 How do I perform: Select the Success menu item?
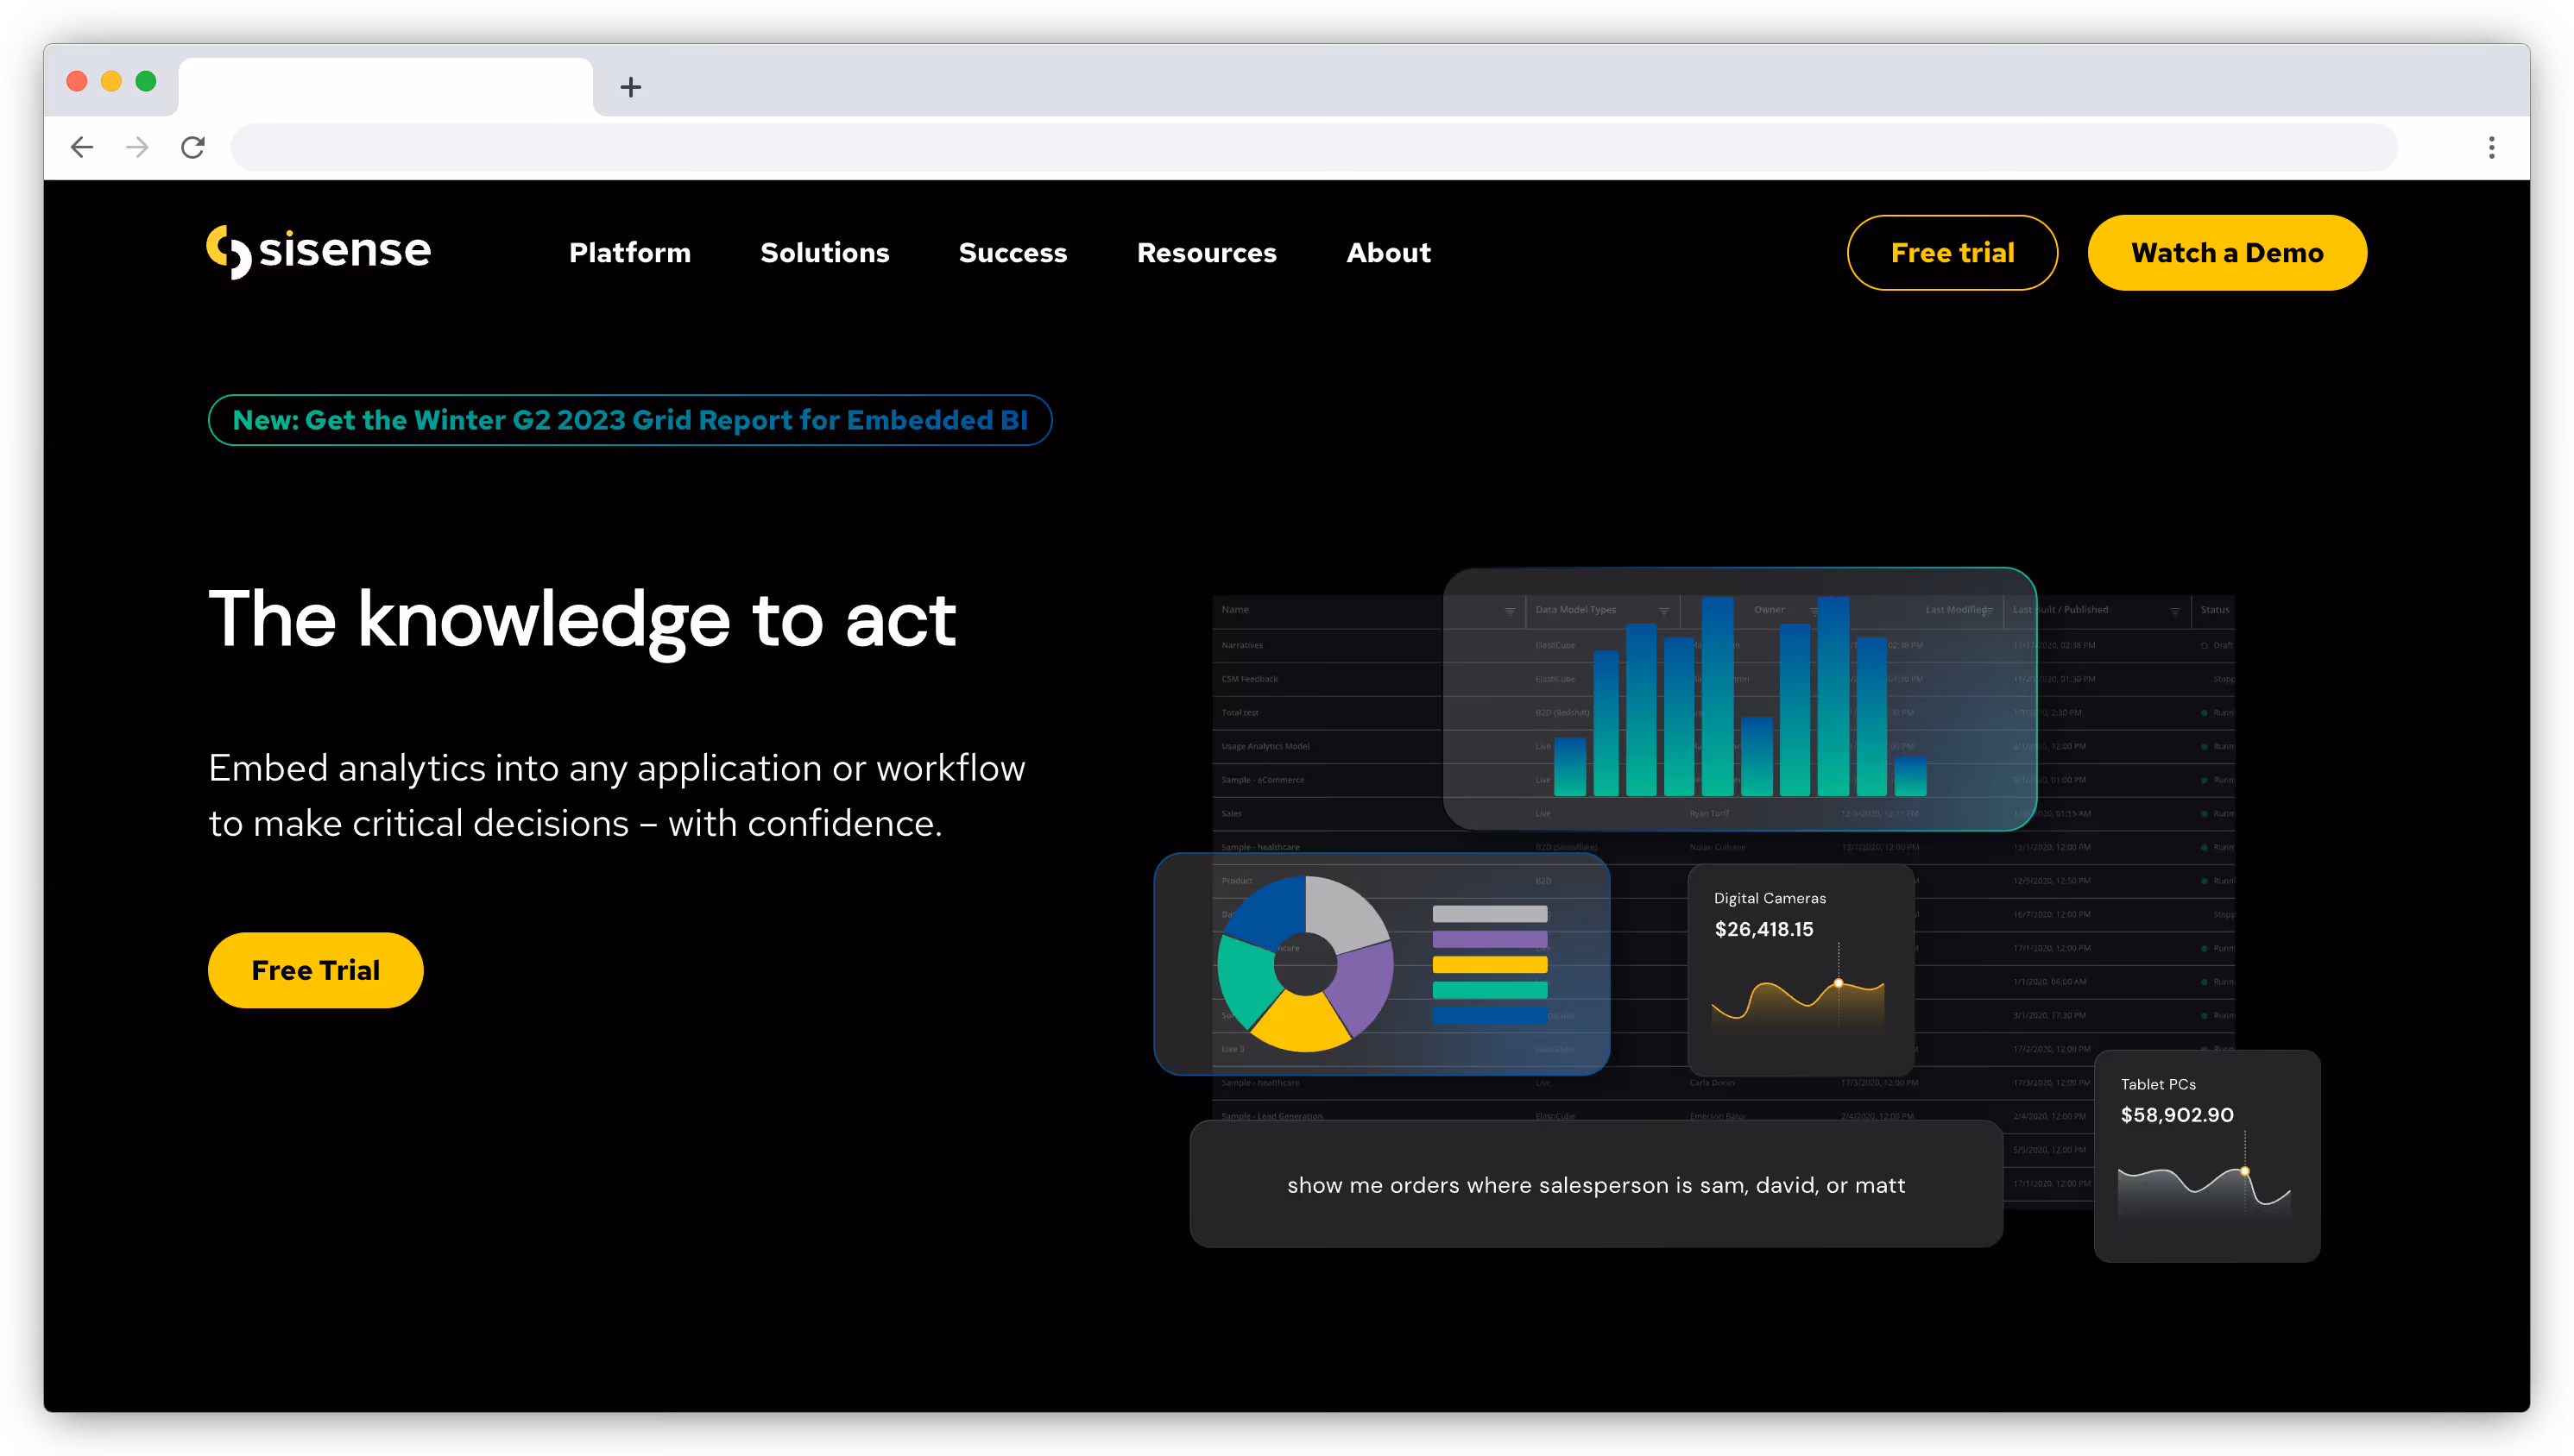1013,252
